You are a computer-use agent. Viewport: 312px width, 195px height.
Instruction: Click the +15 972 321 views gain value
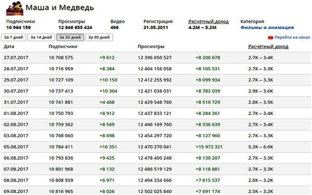[209, 147]
